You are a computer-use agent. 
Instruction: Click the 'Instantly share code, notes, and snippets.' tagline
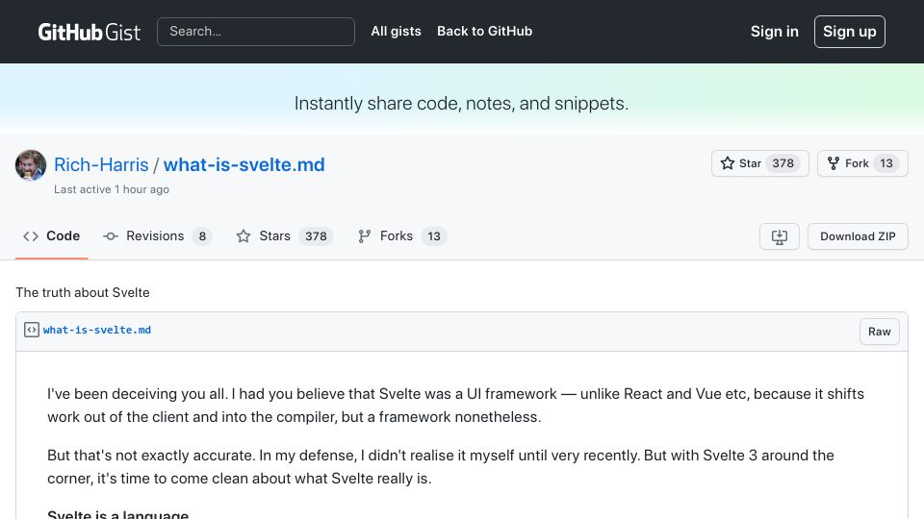pos(461,104)
